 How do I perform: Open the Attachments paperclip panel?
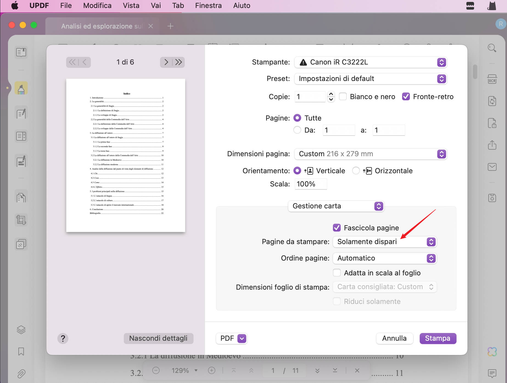[21, 373]
